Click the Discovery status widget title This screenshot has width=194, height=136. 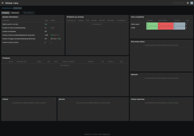138,42
